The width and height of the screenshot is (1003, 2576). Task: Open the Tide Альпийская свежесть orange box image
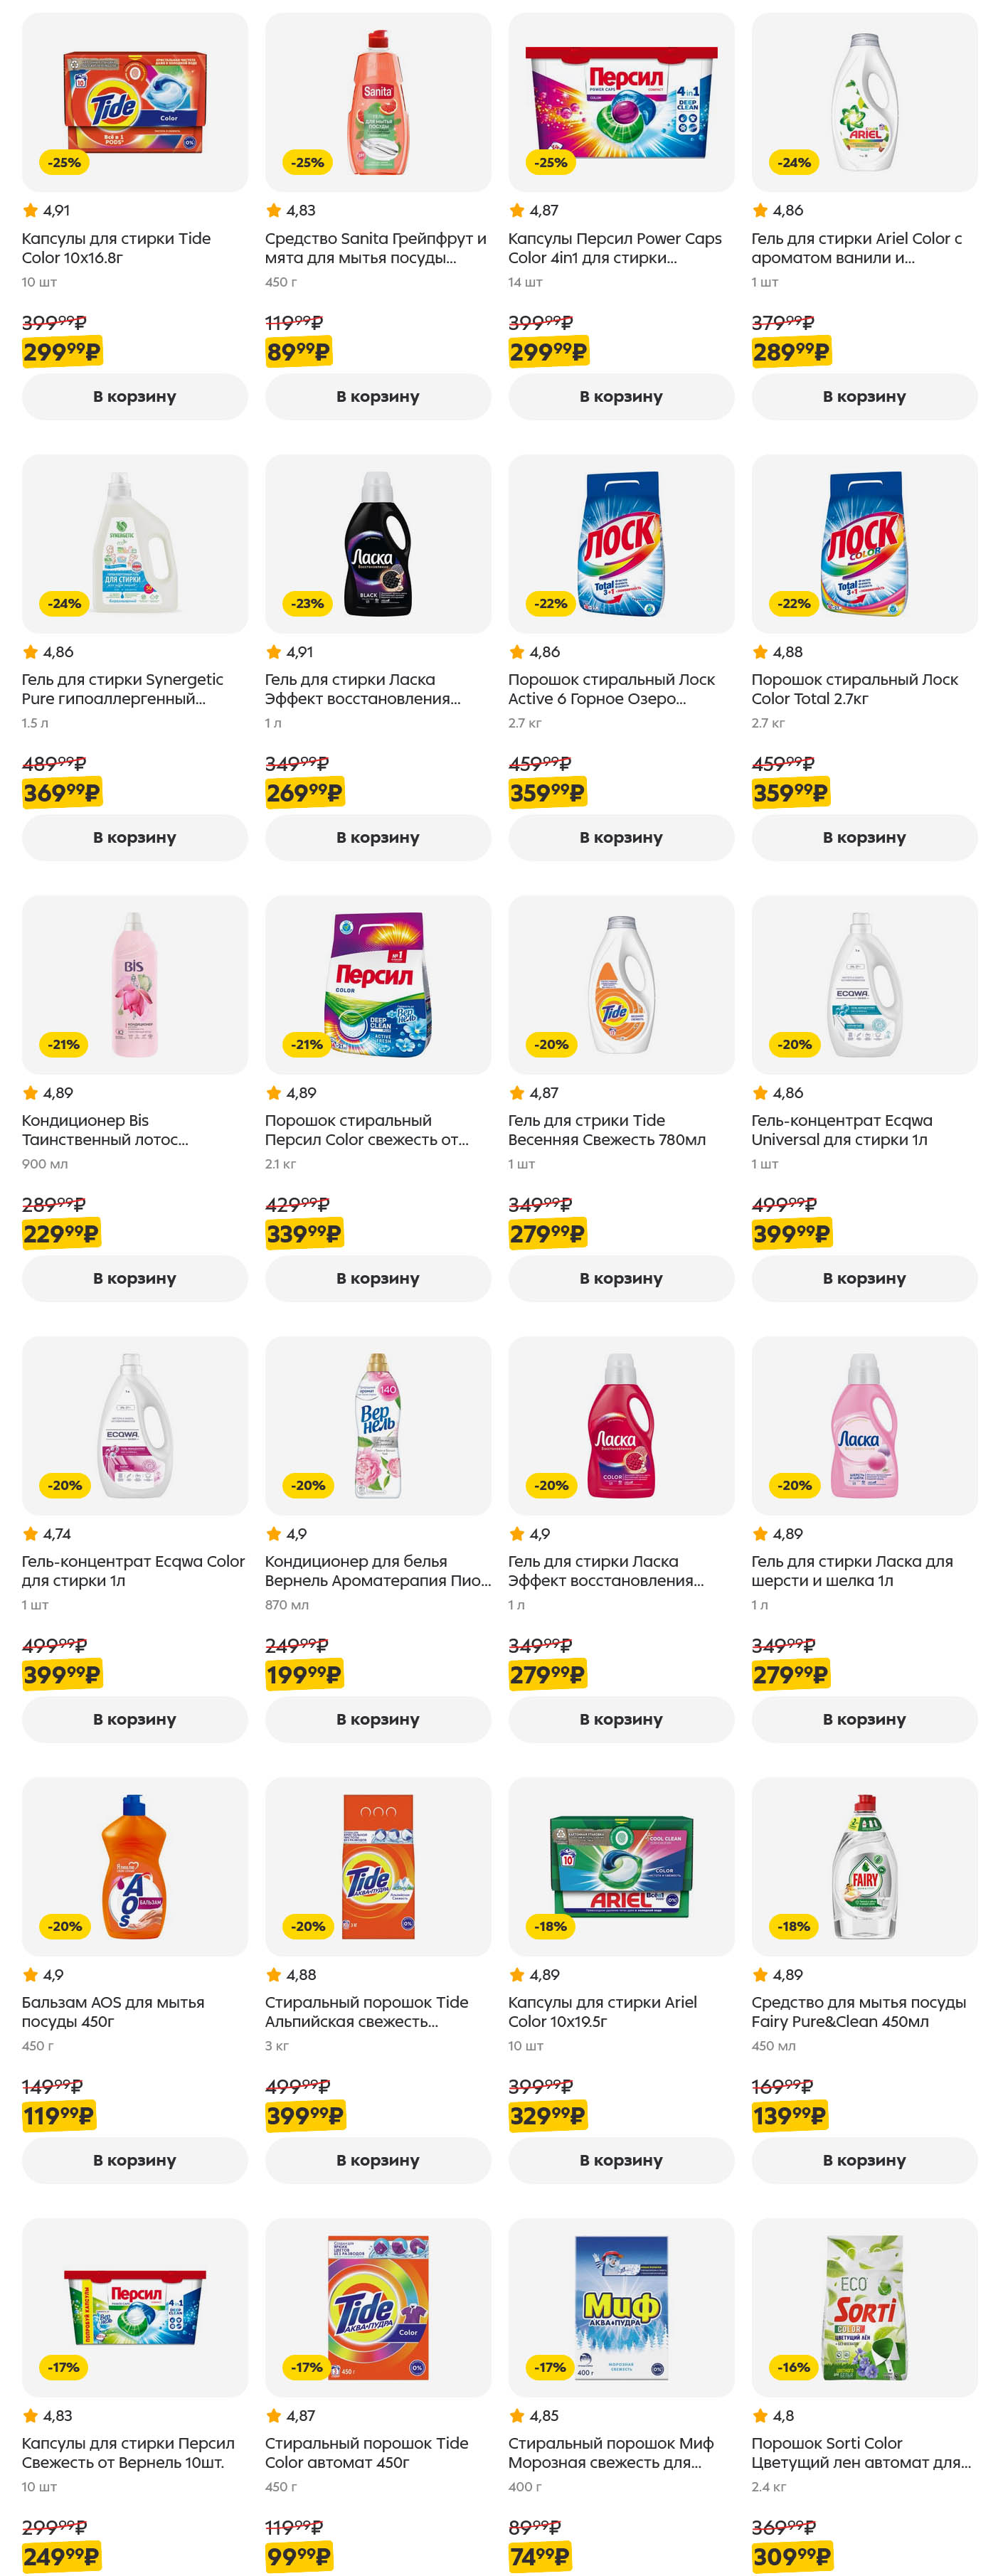click(x=377, y=1866)
